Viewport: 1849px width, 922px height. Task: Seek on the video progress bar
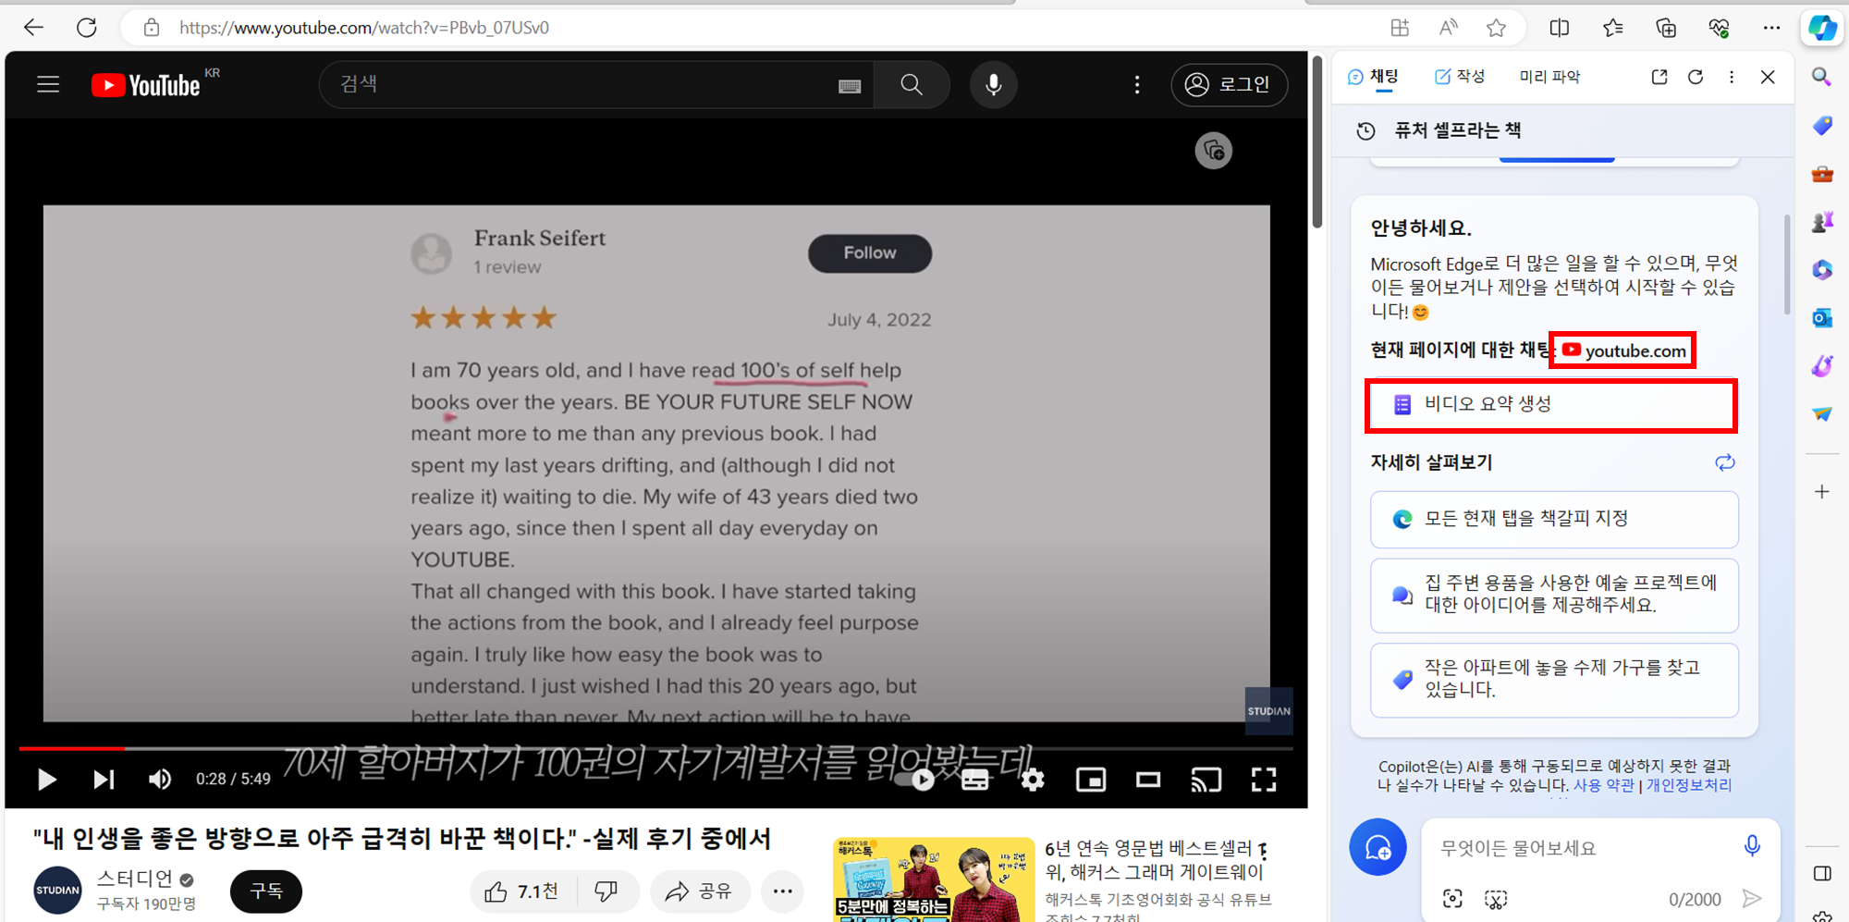coord(655,748)
